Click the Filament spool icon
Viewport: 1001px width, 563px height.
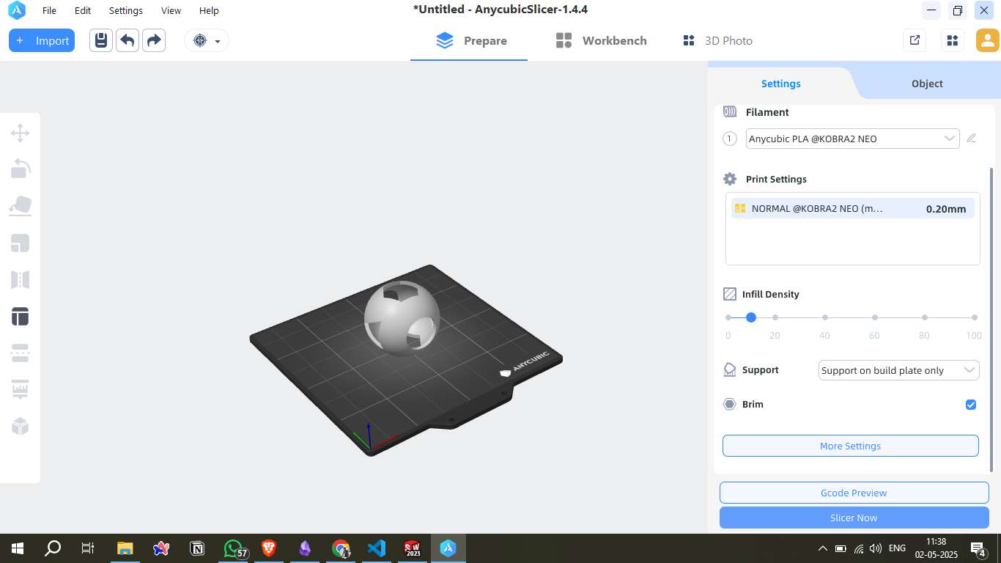pyautogui.click(x=729, y=112)
